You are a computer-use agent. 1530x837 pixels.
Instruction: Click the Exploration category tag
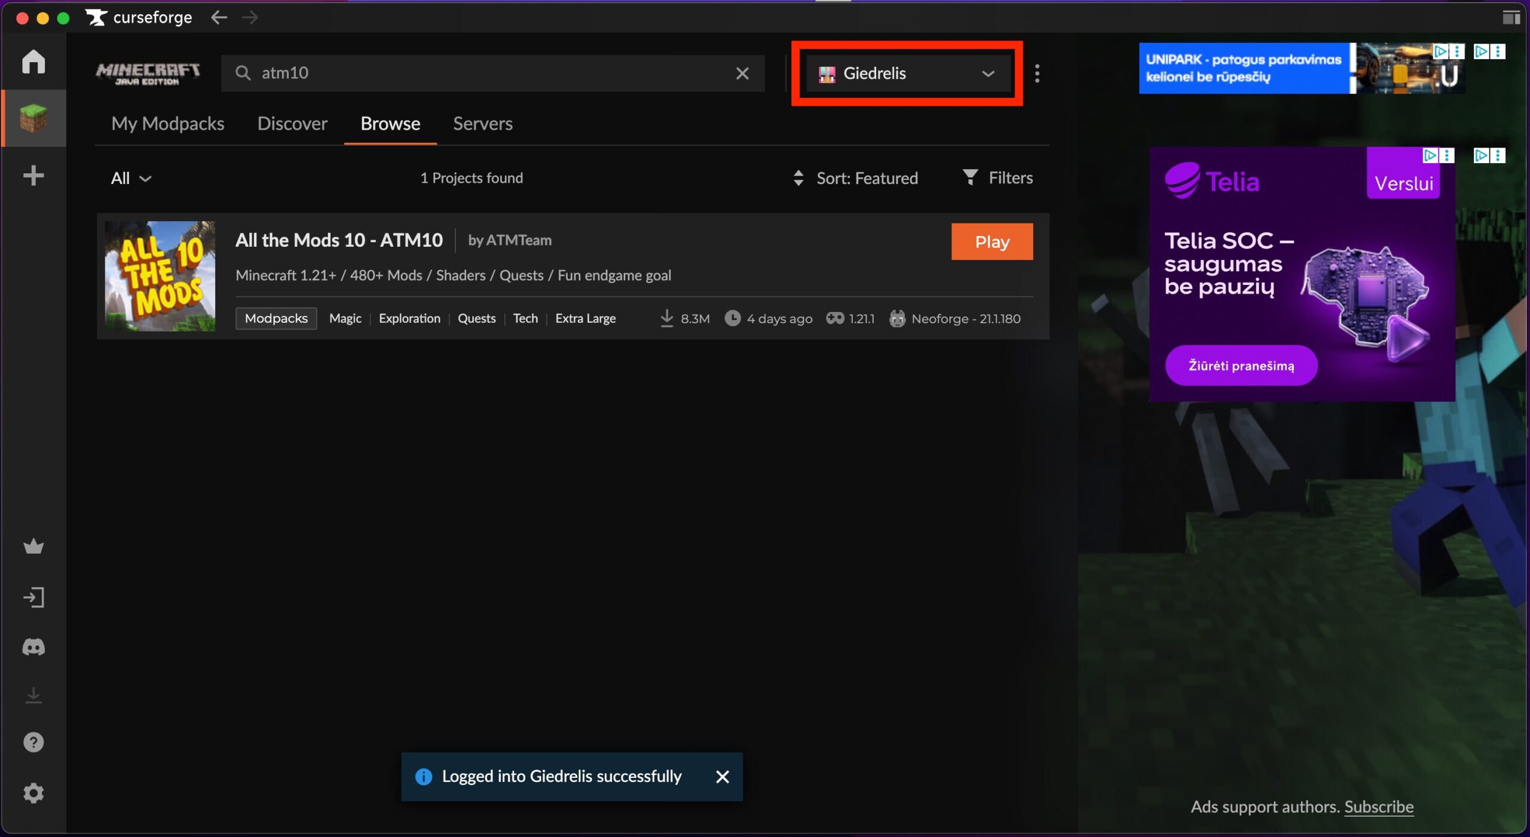click(x=409, y=318)
